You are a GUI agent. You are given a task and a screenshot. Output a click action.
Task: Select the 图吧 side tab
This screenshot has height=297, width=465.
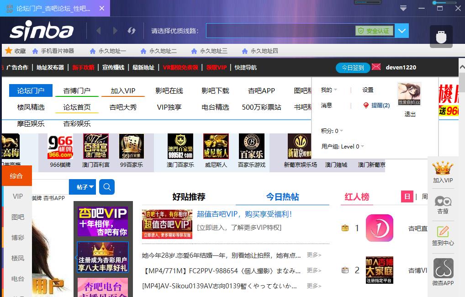pos(18,217)
